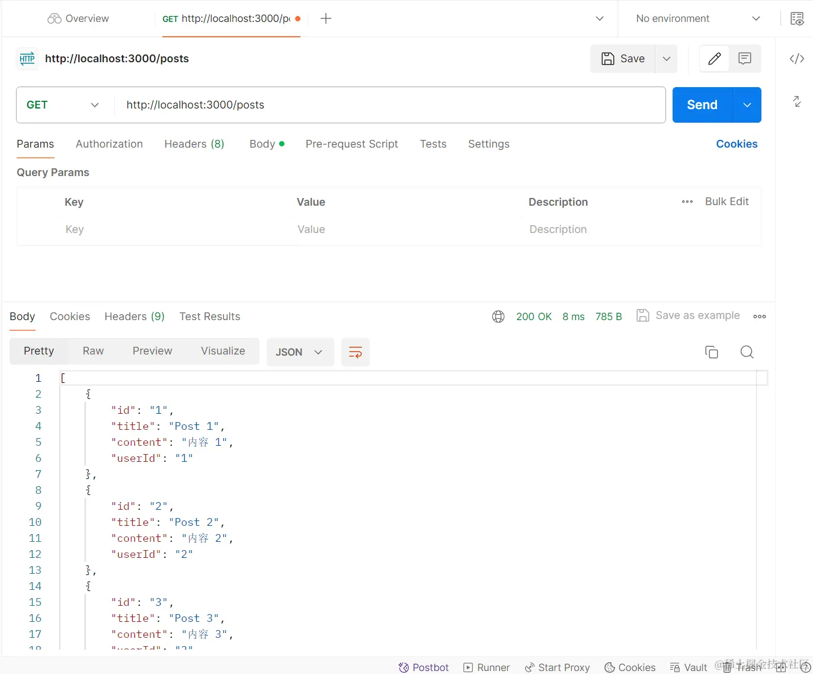
Task: Expand the open tabs list chevron
Action: [x=600, y=18]
